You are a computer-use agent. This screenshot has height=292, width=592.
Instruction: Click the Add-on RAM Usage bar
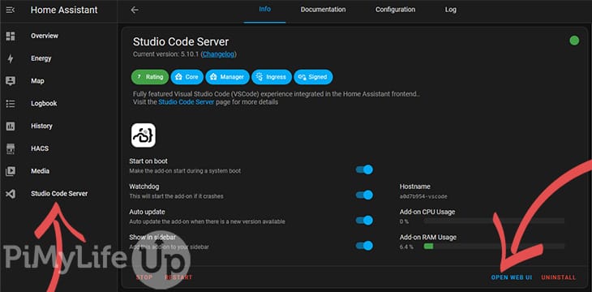(494, 247)
